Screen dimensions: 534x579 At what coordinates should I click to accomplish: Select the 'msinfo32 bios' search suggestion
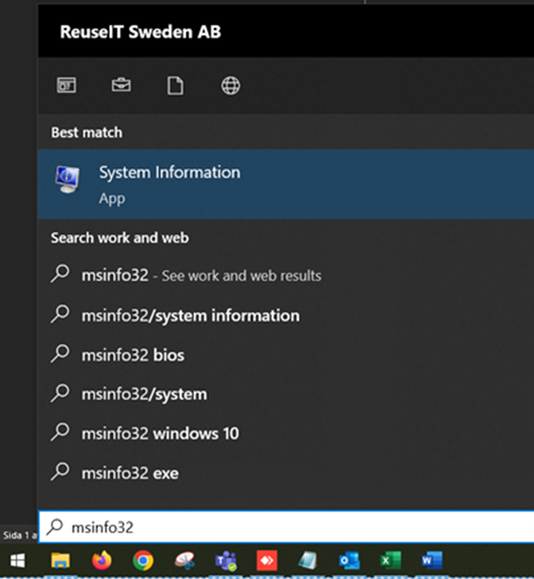pyautogui.click(x=132, y=355)
